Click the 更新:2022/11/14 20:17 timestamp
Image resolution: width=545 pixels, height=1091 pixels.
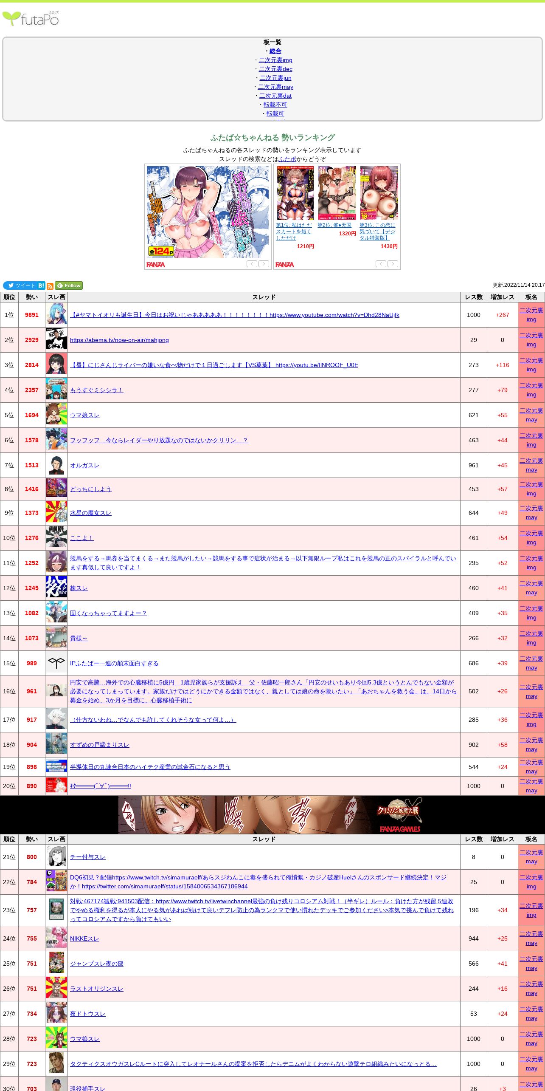[519, 285]
